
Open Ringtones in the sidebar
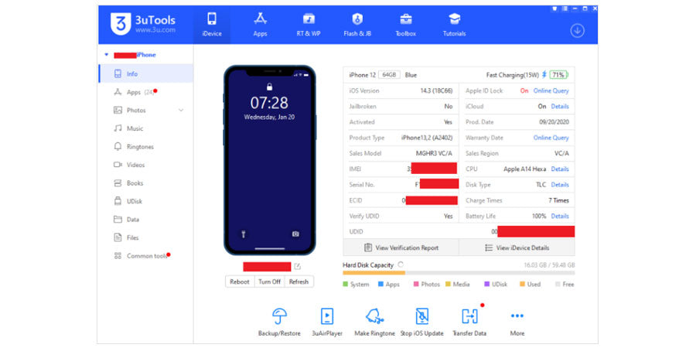[145, 146]
